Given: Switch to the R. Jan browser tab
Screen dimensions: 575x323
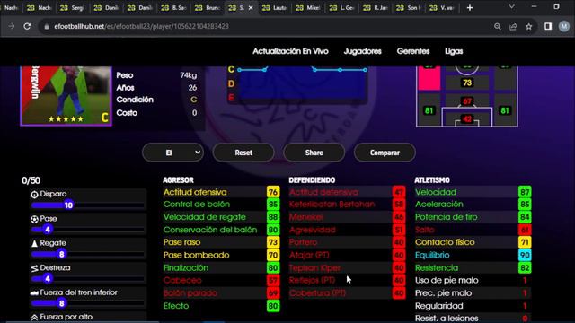Looking at the screenshot, I should [x=376, y=8].
